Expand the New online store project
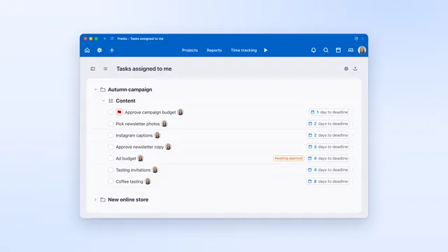448x252 pixels. tap(95, 199)
